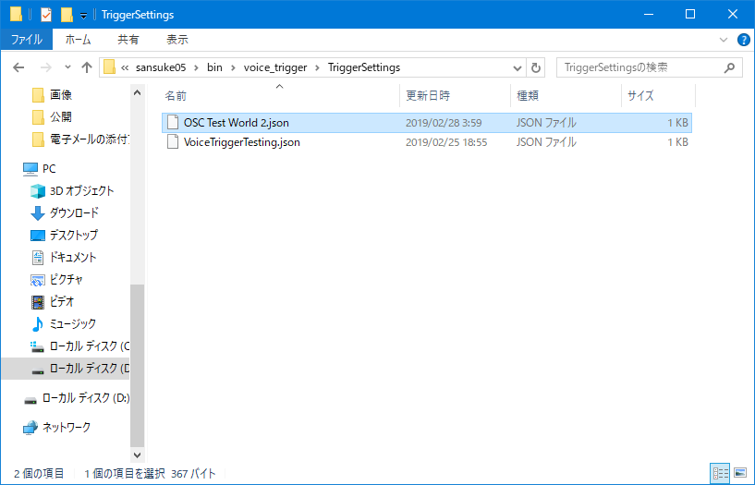Click the file icon of VoiceTriggerTesting.json
The width and height of the screenshot is (755, 485).
[173, 142]
